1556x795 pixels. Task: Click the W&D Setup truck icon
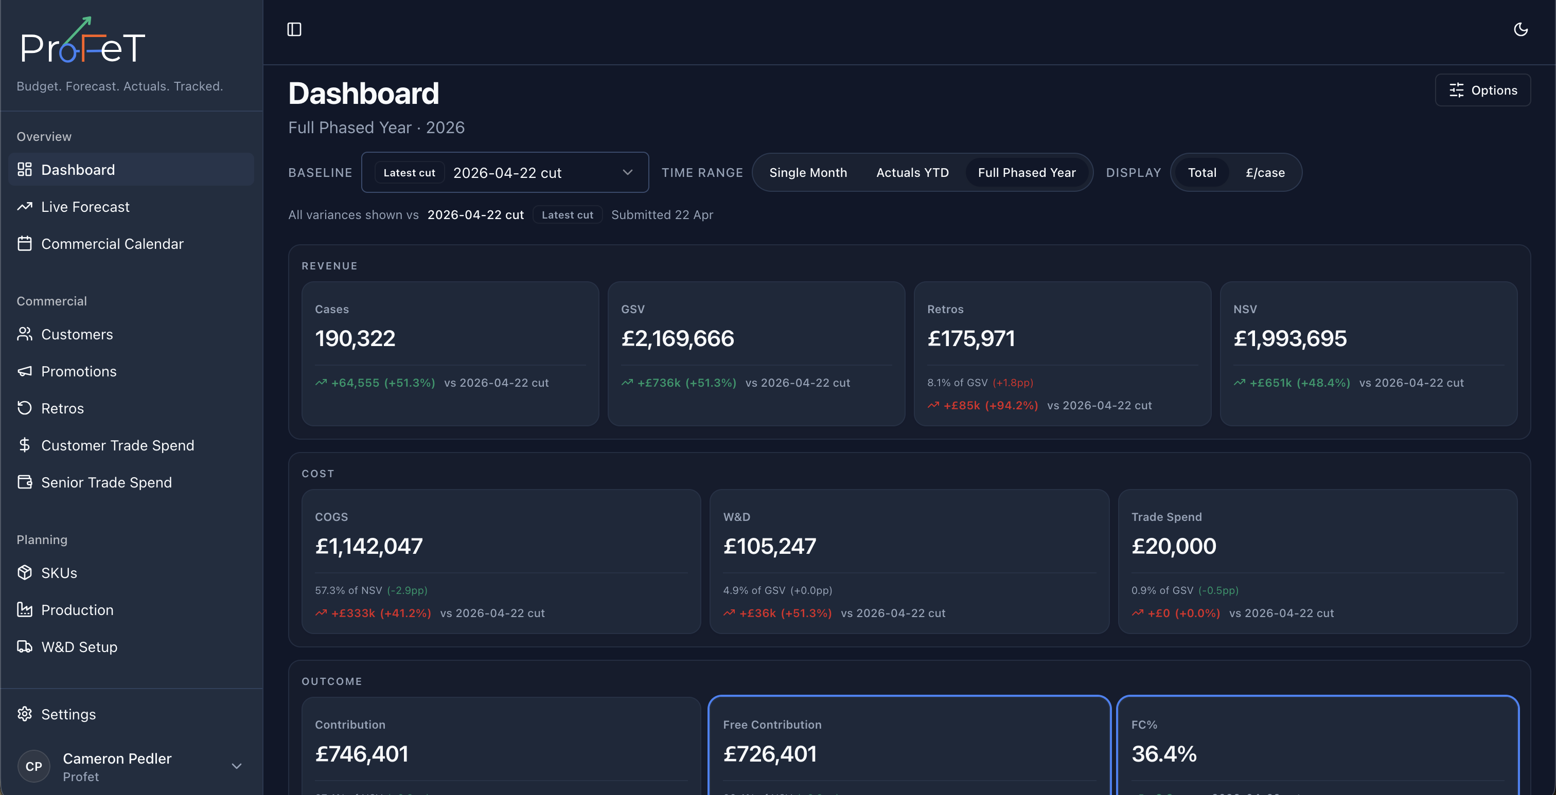pyautogui.click(x=25, y=646)
